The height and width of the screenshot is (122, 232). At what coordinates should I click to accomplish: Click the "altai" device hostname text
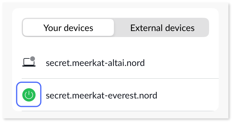95,63
